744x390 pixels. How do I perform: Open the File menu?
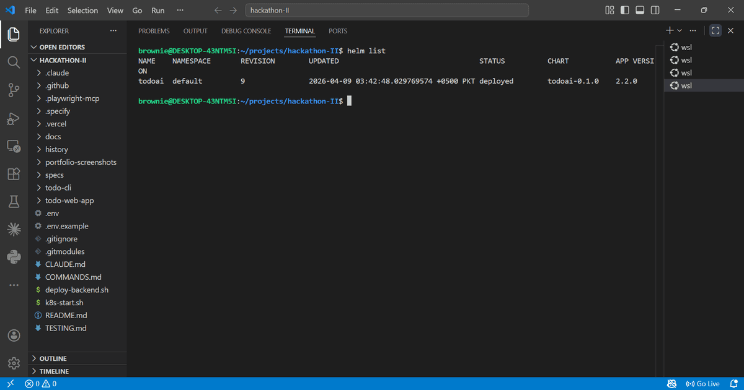(30, 10)
